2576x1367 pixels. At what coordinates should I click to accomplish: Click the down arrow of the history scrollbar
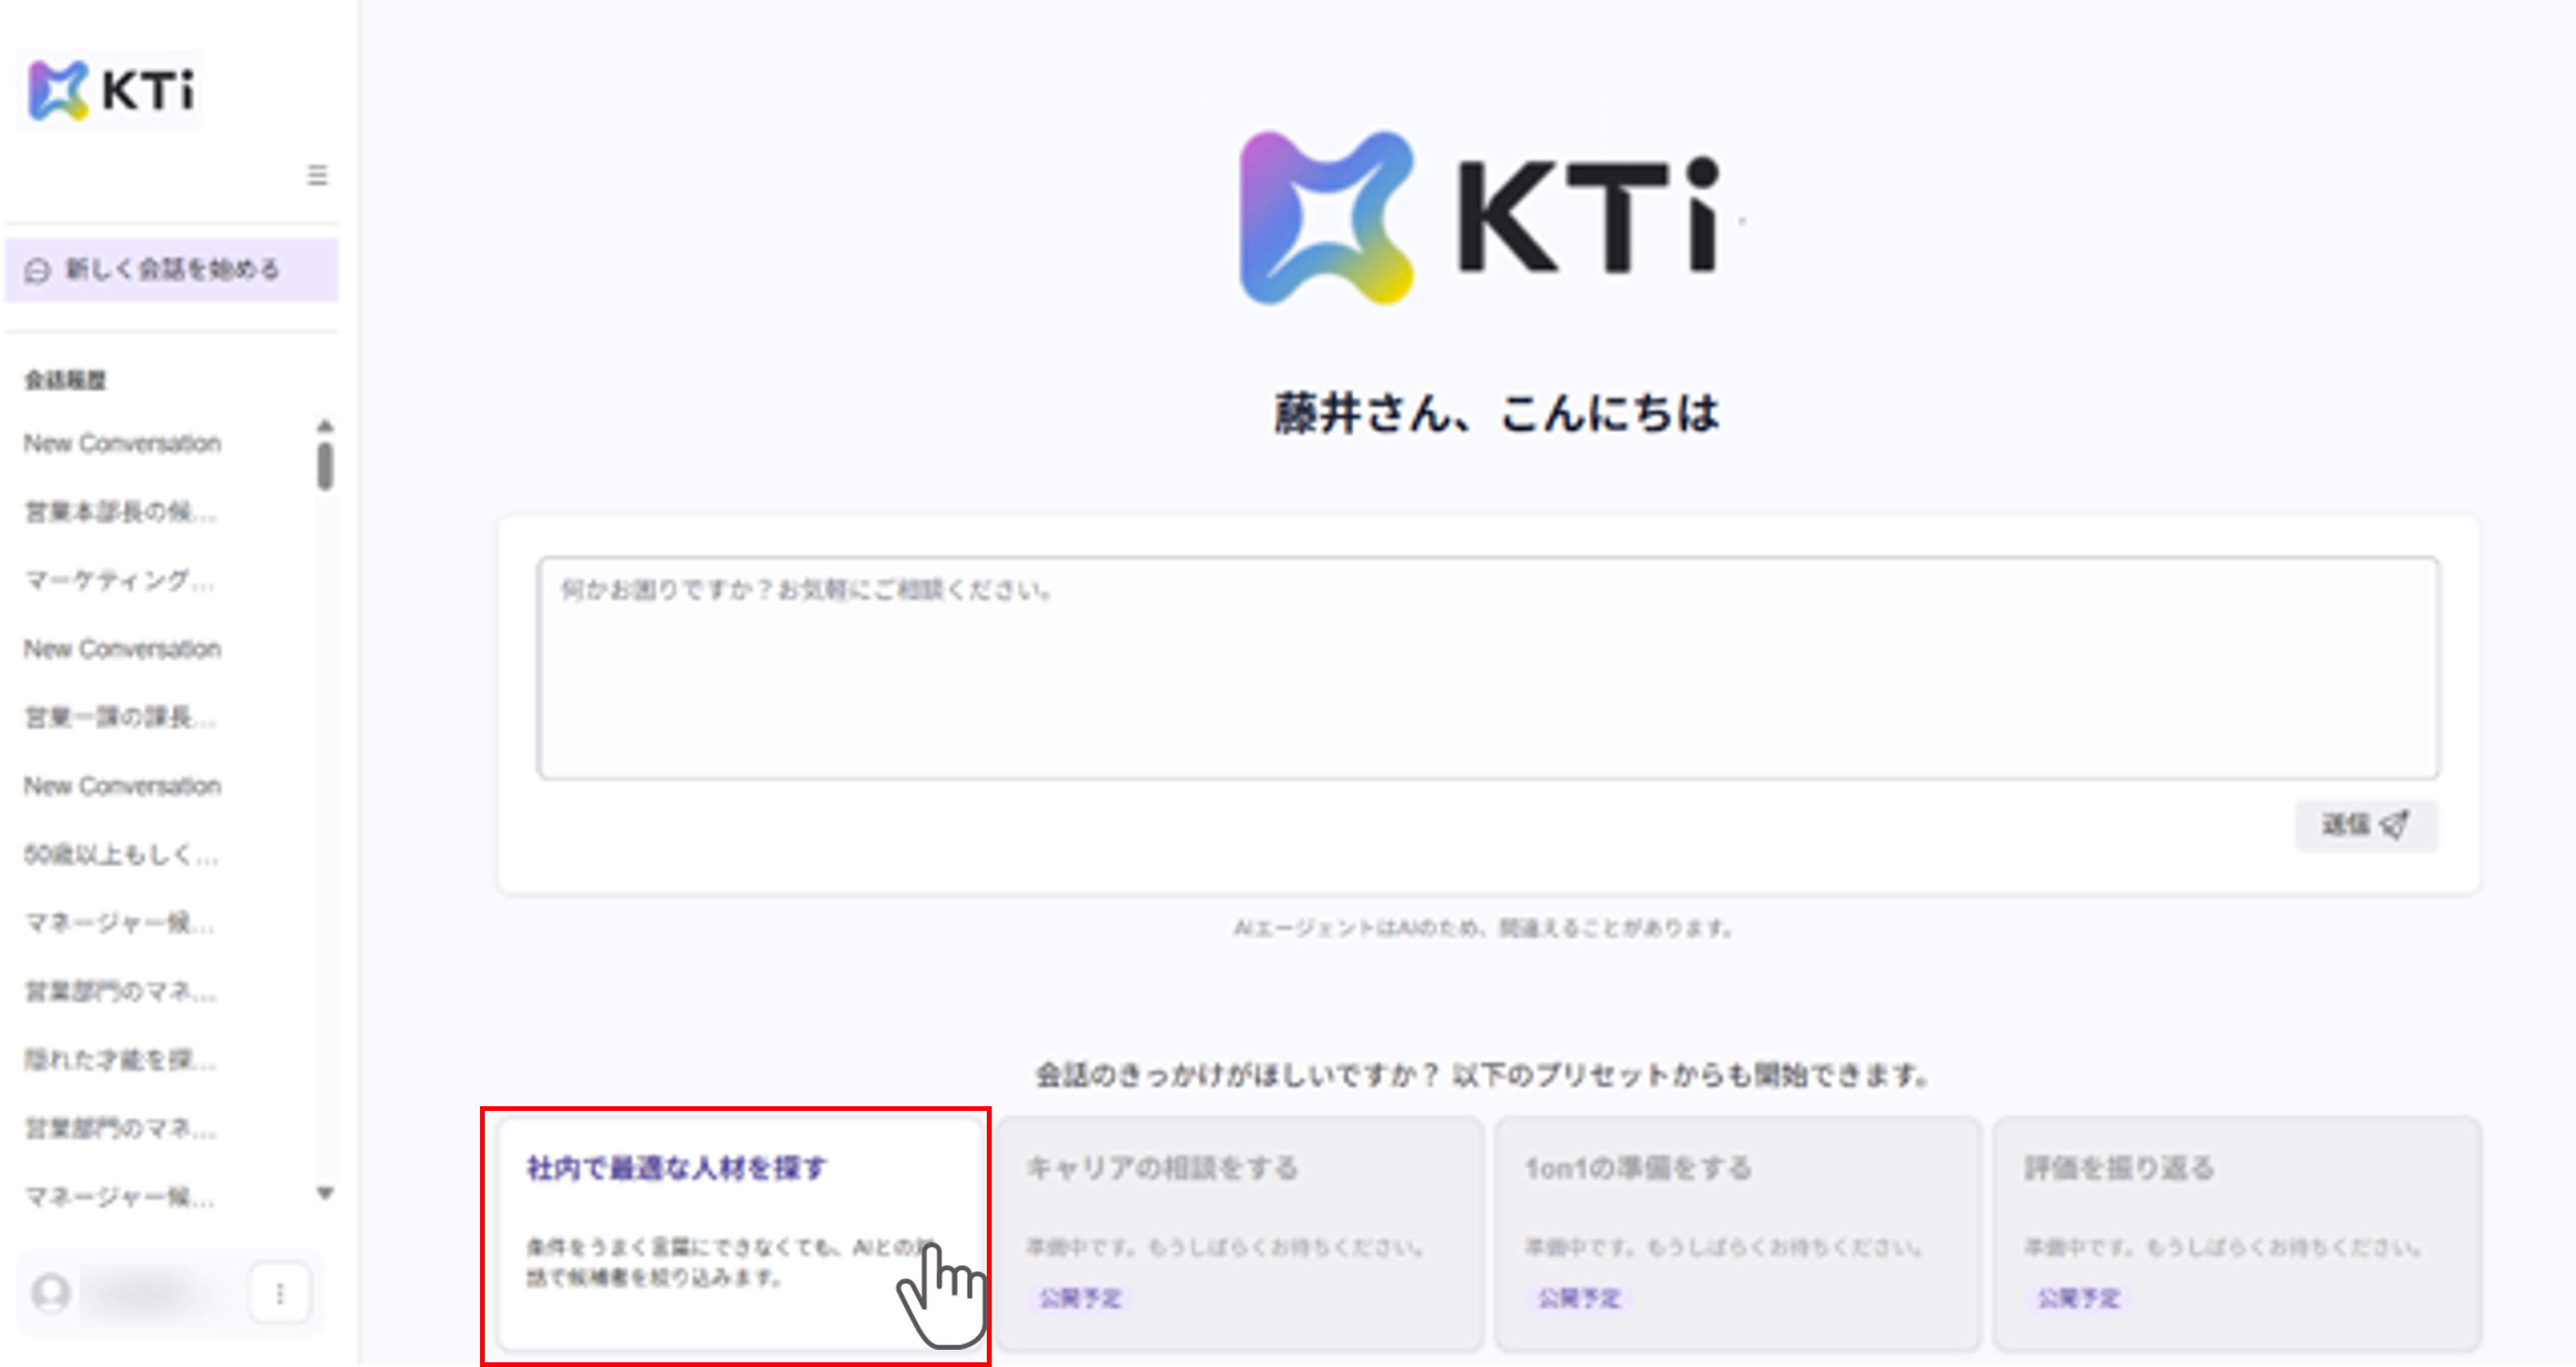(325, 1193)
